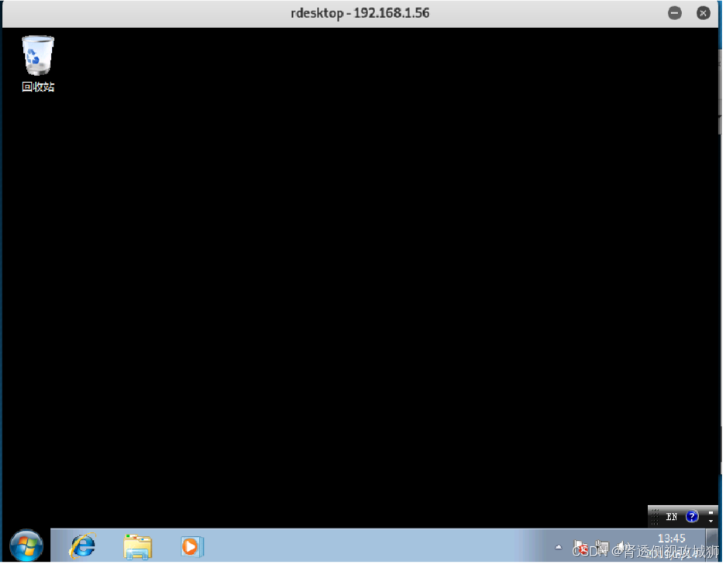Minimize the rdesktop window
The image size is (723, 564).
(675, 13)
